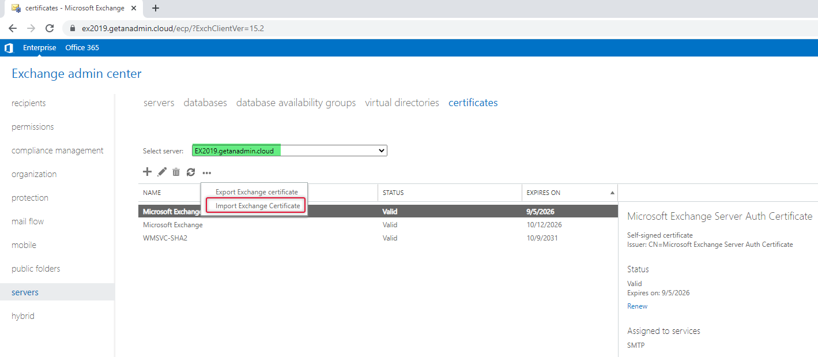Viewport: 818px width, 357px height.
Task: Open recipients in left navigation
Action: click(x=29, y=103)
